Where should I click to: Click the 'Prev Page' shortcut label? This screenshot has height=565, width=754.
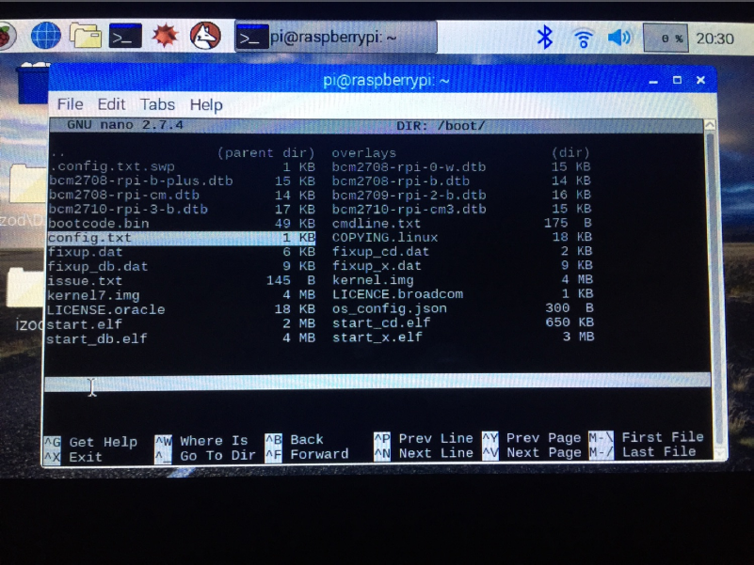pyautogui.click(x=543, y=438)
